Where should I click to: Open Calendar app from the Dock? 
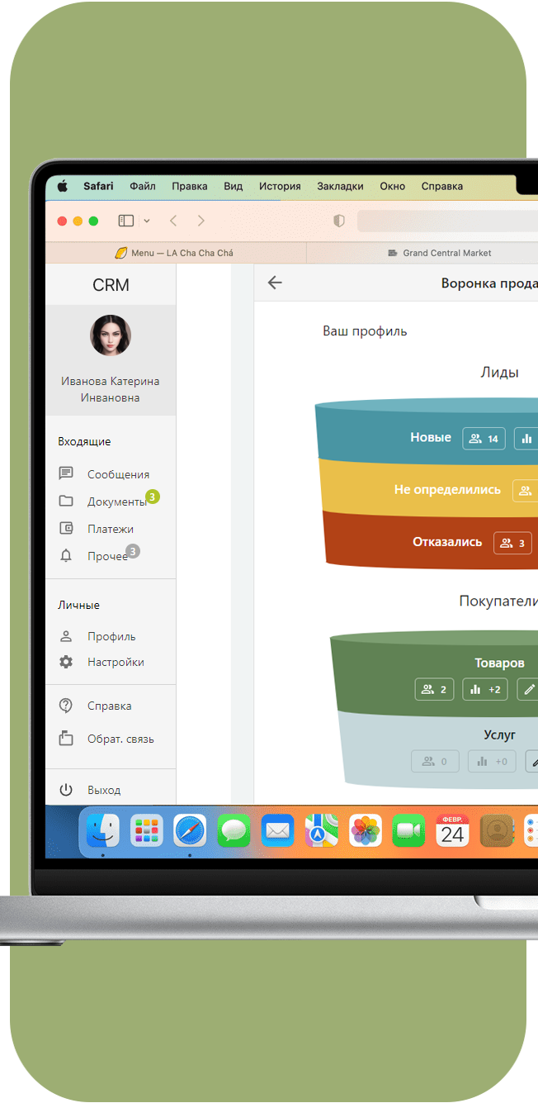pos(452,830)
